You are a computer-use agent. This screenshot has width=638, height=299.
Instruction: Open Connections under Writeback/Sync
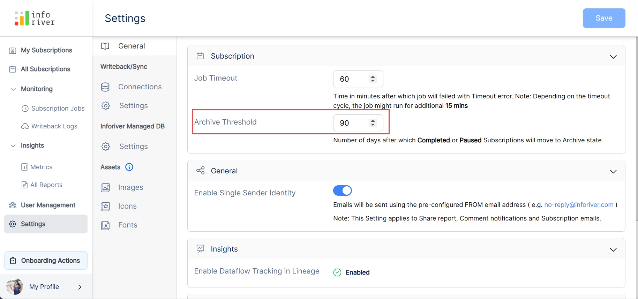coord(140,87)
